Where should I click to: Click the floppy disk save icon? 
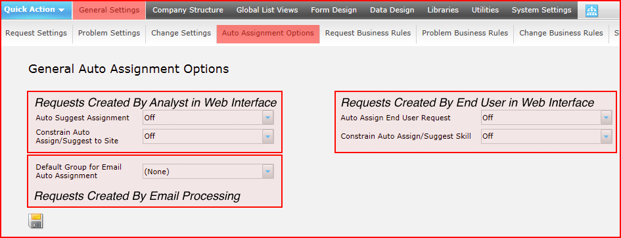(x=35, y=221)
